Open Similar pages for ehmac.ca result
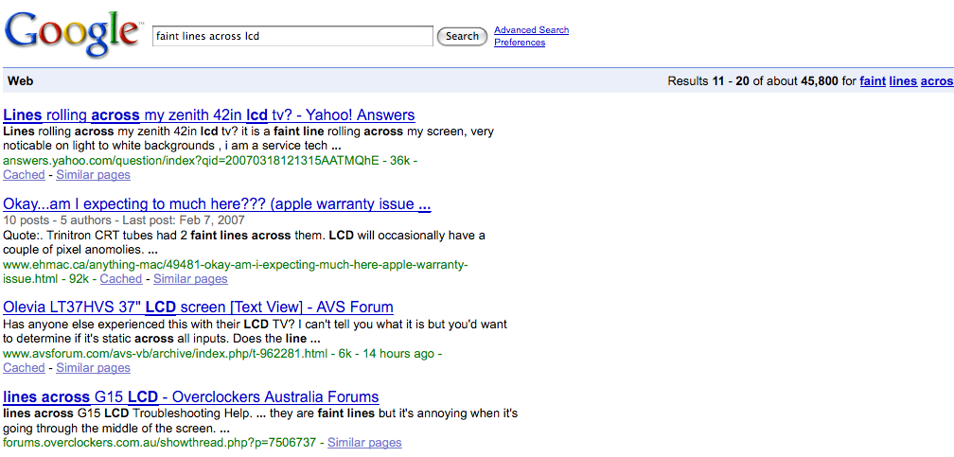 pyautogui.click(x=190, y=279)
